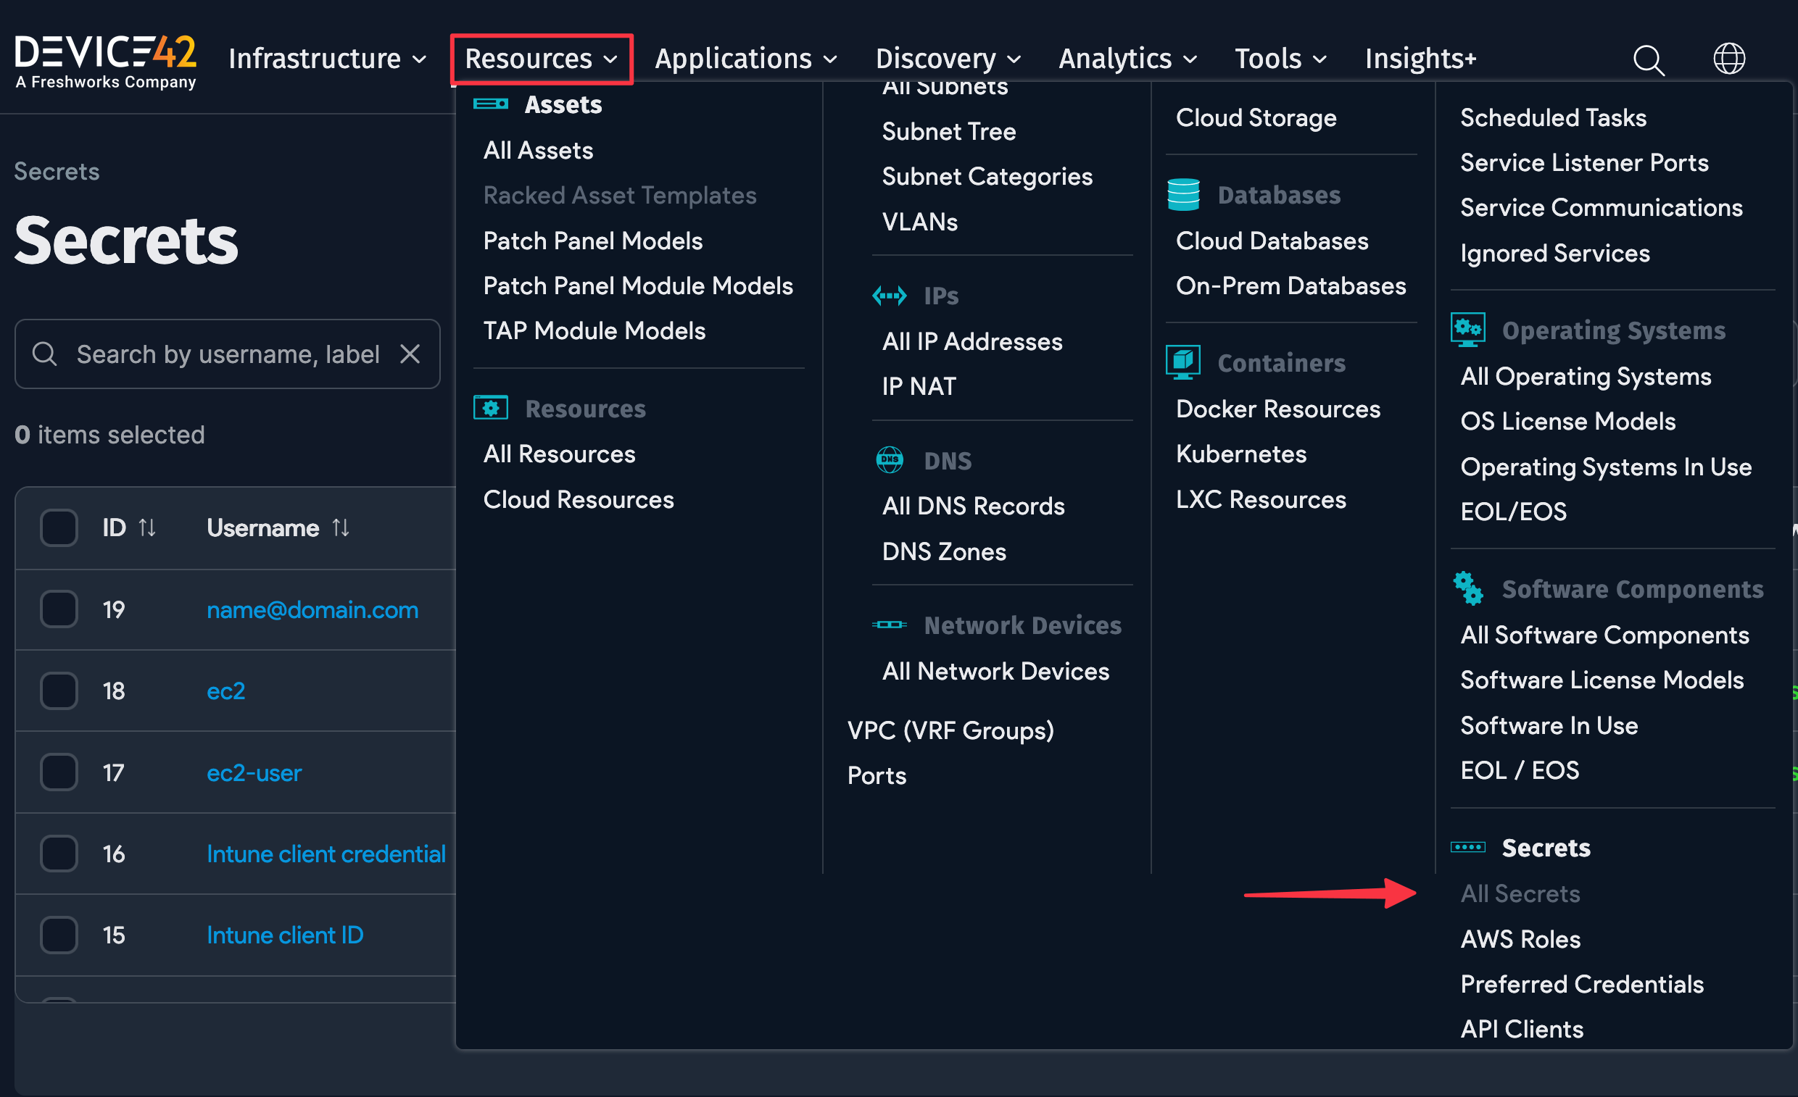Viewport: 1798px width, 1097px height.
Task: Click the search by username input field
Action: tap(228, 354)
